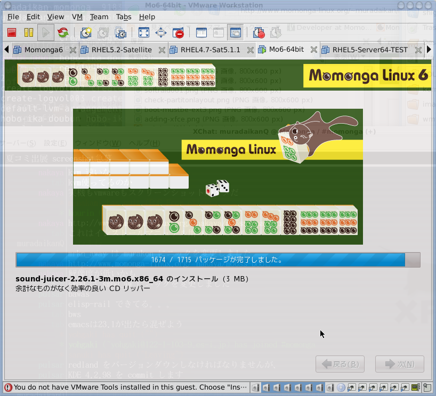Image resolution: width=436 pixels, height=396 pixels.
Task: Click the sound card status bar icon
Action: [x=415, y=387]
